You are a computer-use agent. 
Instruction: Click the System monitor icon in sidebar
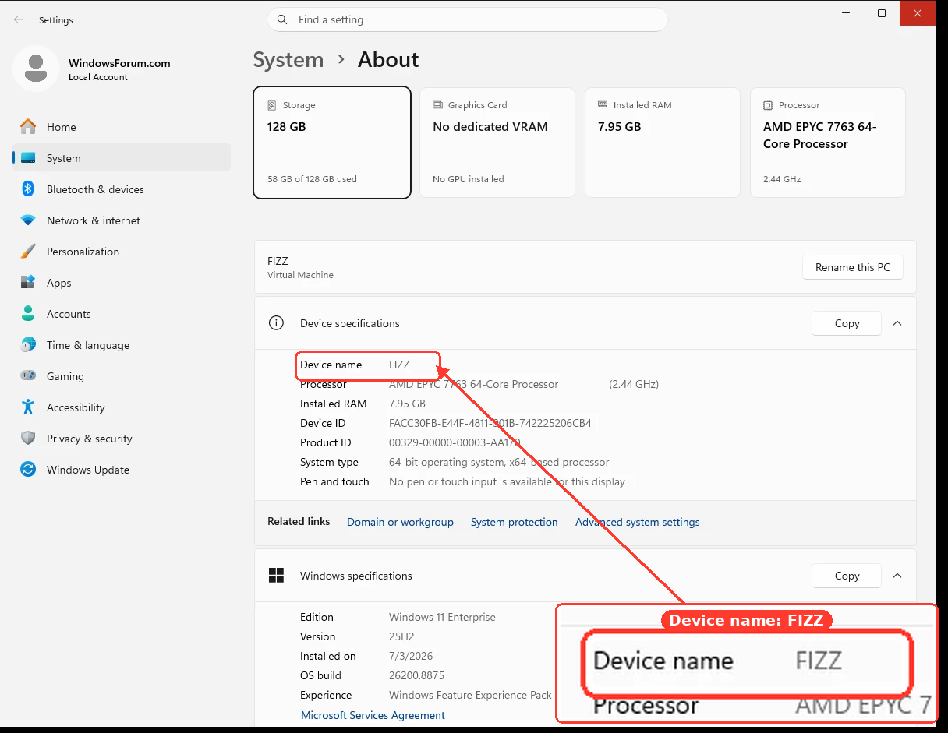click(28, 158)
